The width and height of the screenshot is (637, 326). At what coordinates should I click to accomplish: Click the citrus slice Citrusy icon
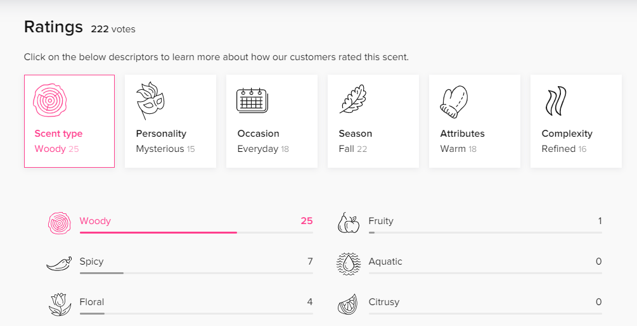click(348, 304)
